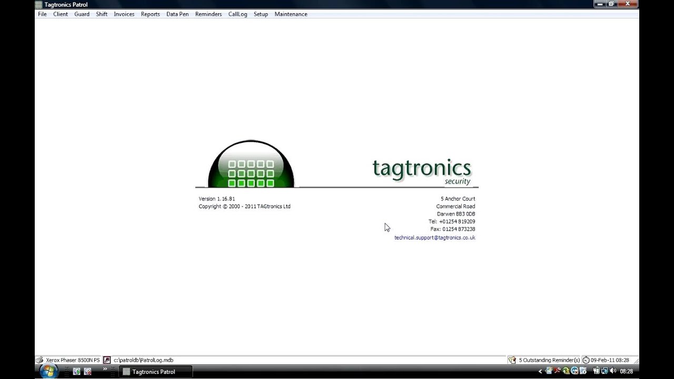Click the technical.support@tagtronics.co.uk email link
The width and height of the screenshot is (674, 379).
pyautogui.click(x=435, y=237)
